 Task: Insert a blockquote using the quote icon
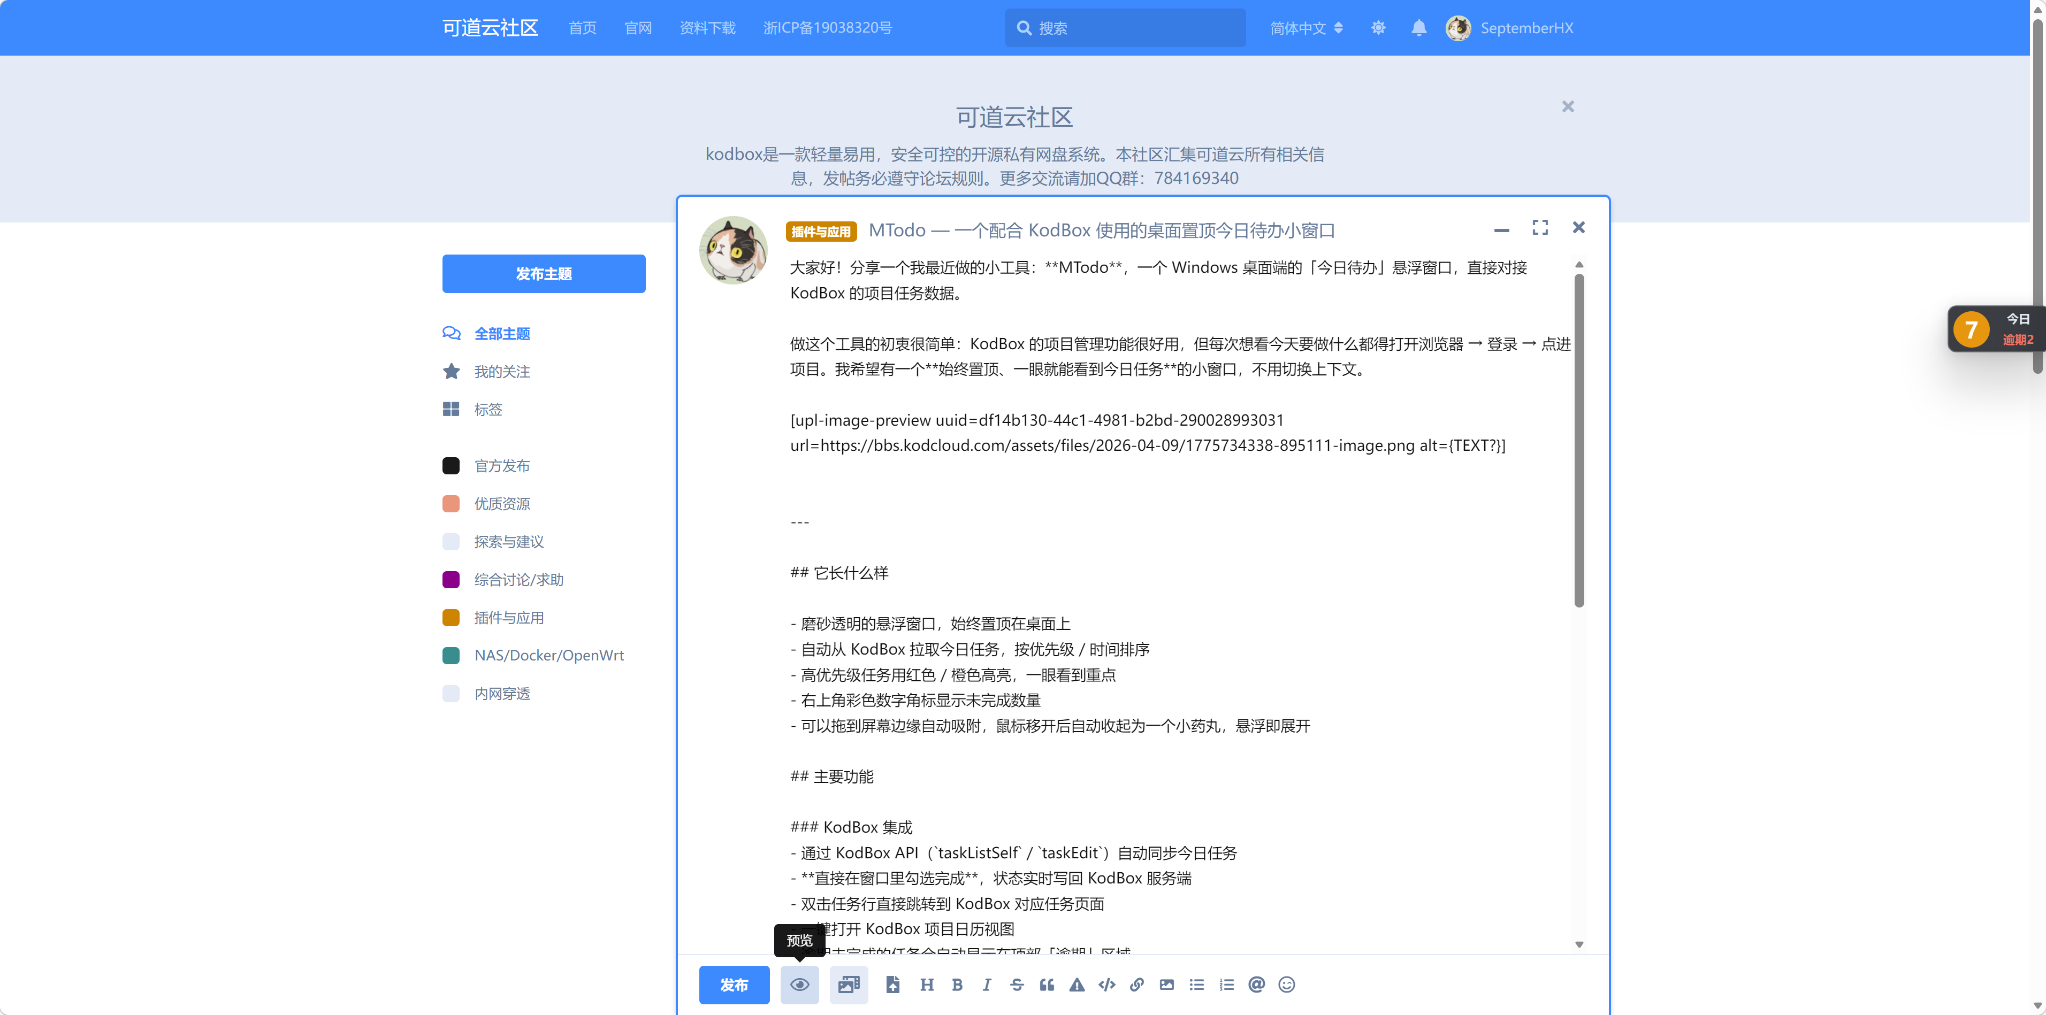coord(1047,985)
